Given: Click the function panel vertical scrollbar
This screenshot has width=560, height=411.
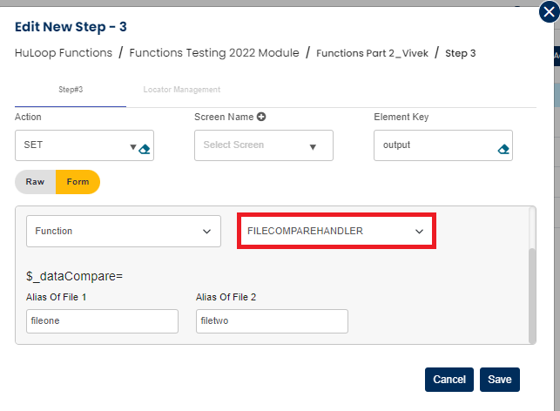Looking at the screenshot, I should tap(532, 296).
